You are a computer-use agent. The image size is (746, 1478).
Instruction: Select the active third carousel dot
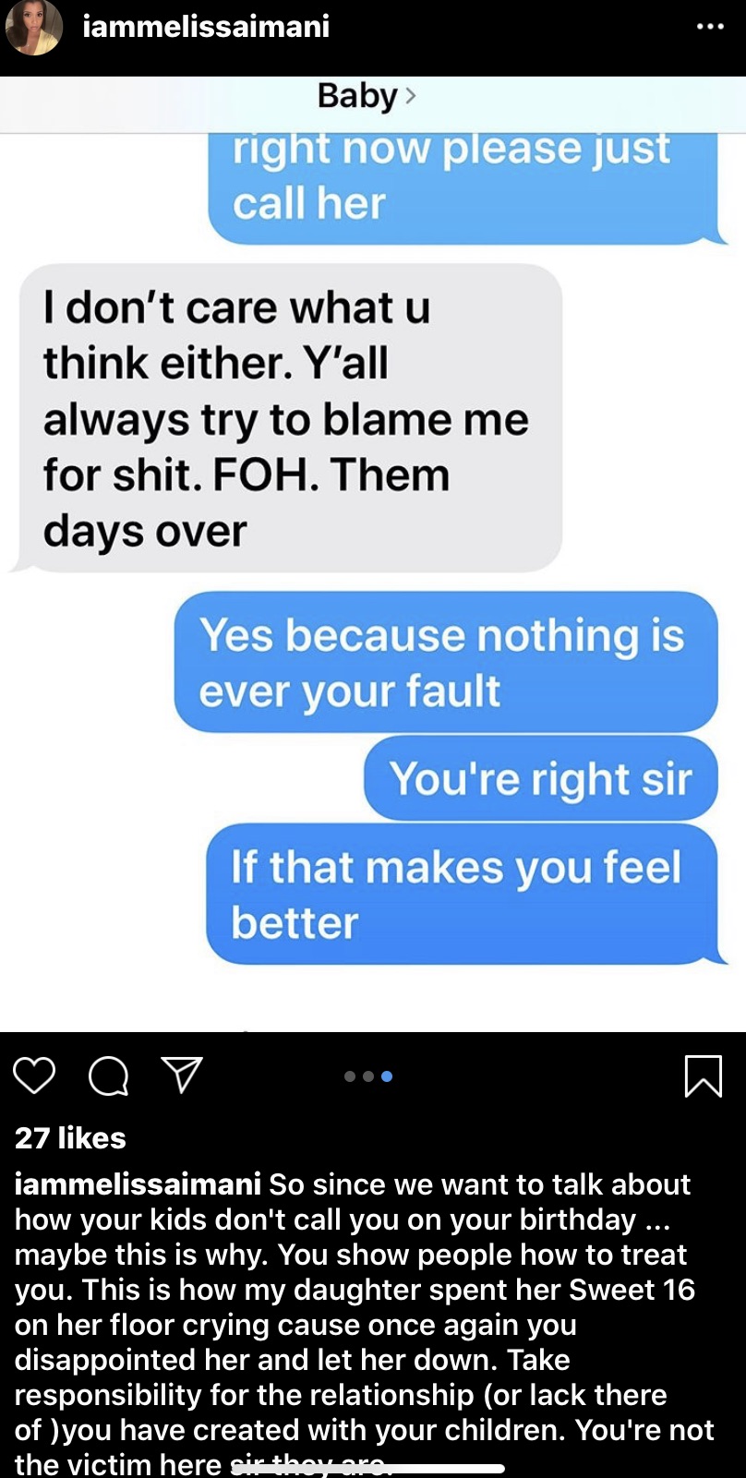point(387,1076)
